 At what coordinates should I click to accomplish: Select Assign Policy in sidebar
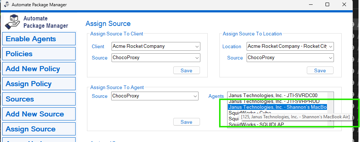39,84
